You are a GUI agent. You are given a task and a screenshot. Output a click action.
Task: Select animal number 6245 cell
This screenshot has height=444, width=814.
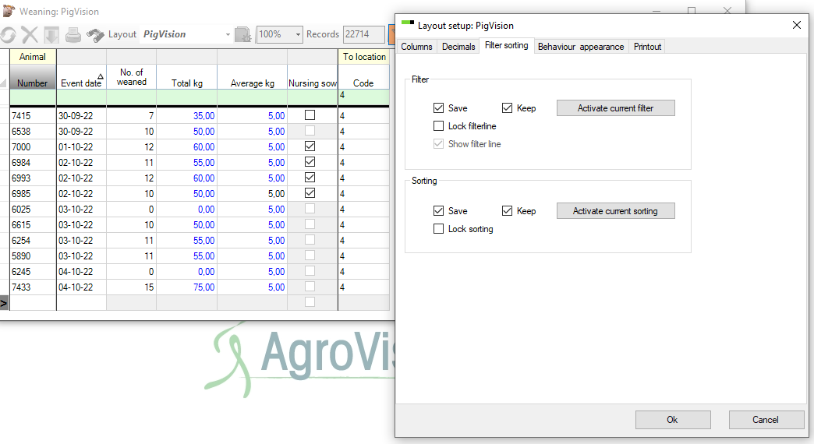(32, 271)
